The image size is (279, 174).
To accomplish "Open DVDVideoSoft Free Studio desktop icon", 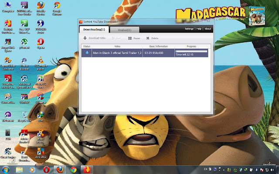I will point(24,9).
